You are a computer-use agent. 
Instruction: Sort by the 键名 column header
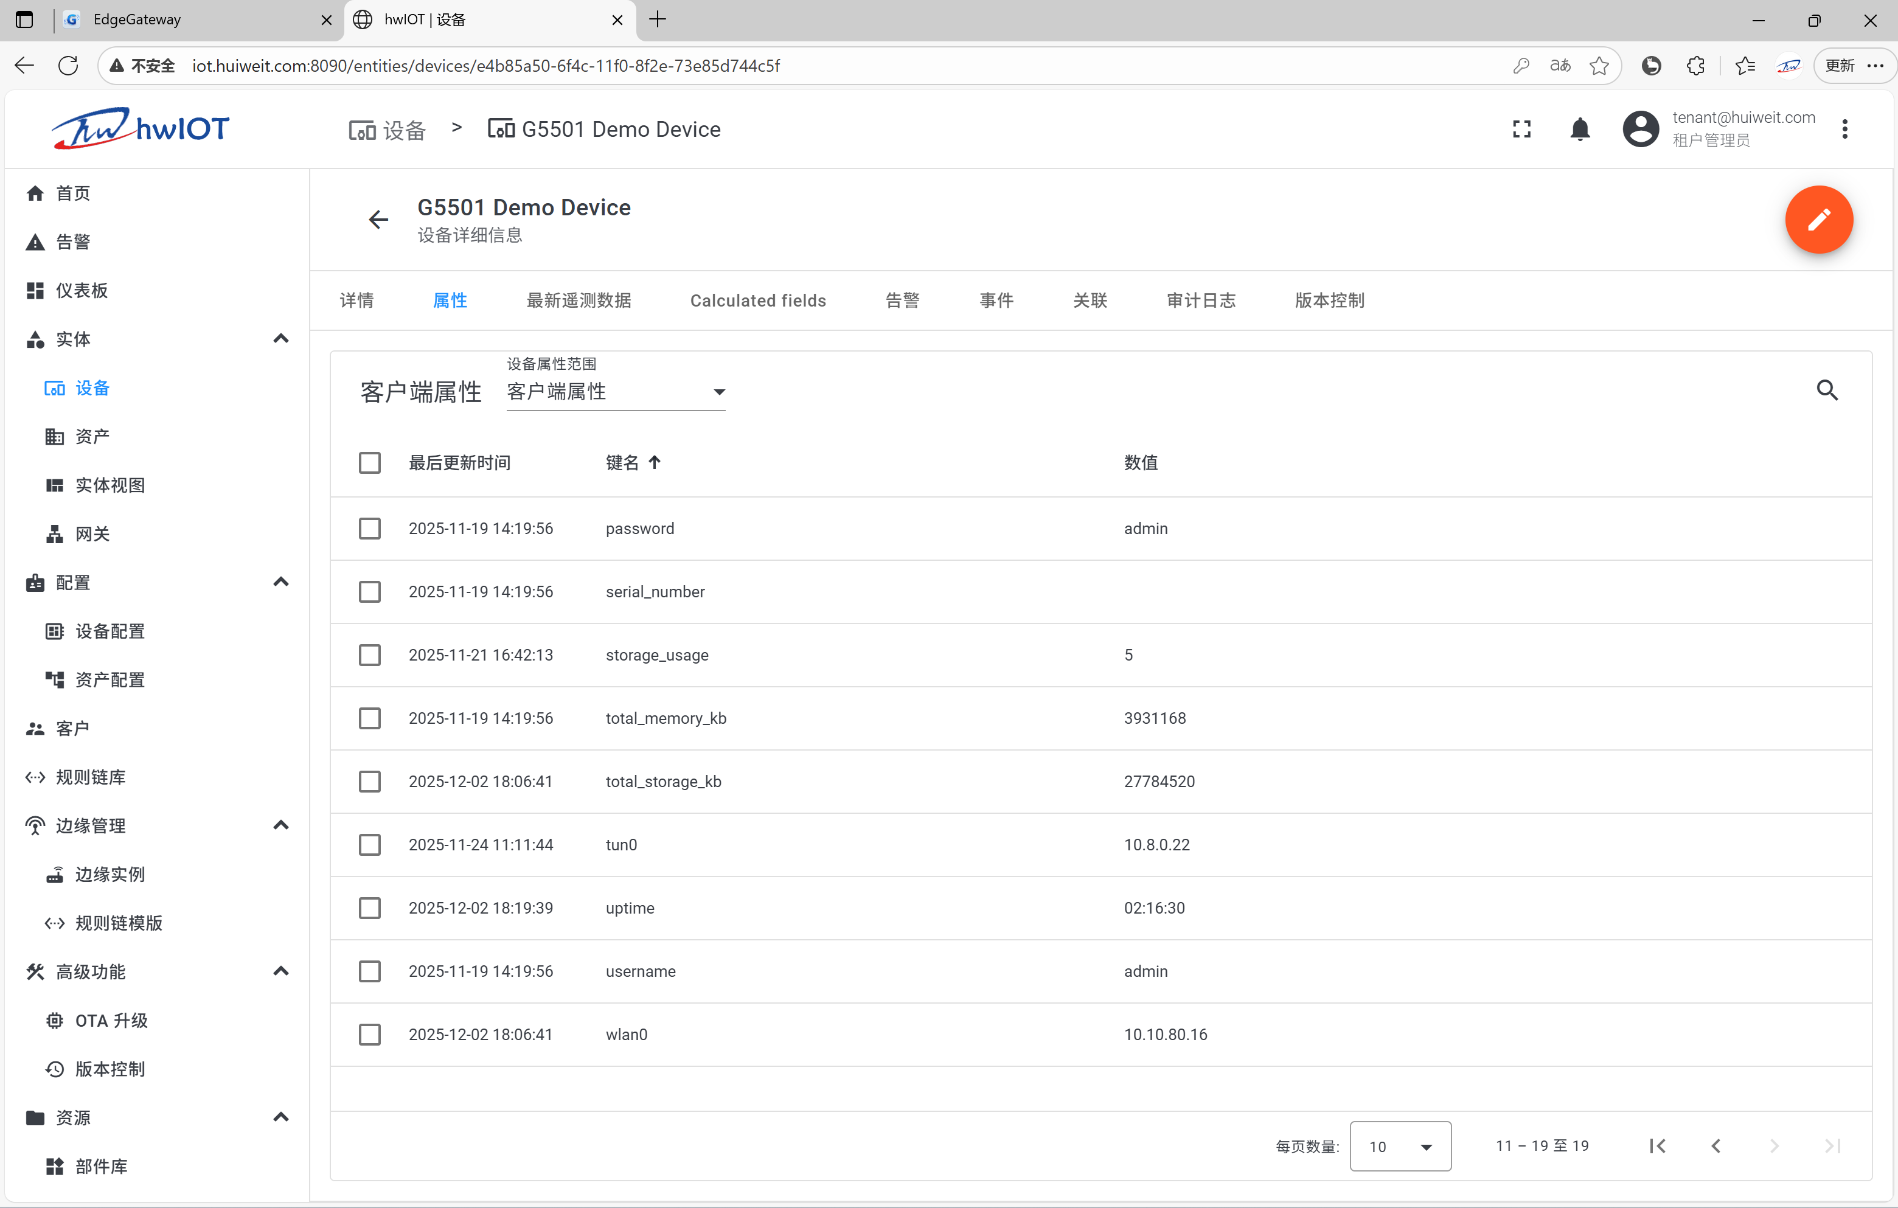tap(622, 462)
